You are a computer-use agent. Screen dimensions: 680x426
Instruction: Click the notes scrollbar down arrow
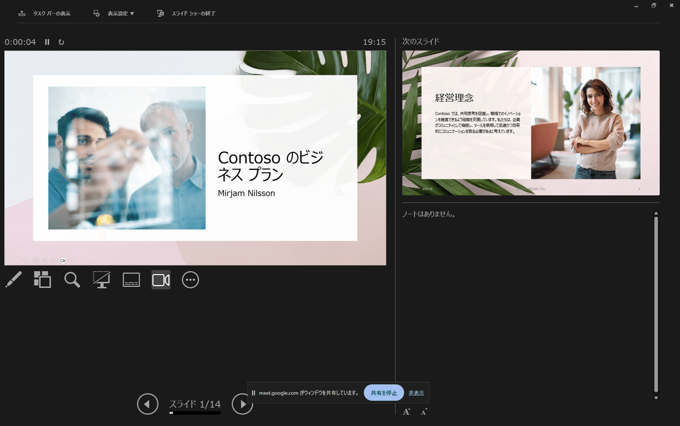656,398
